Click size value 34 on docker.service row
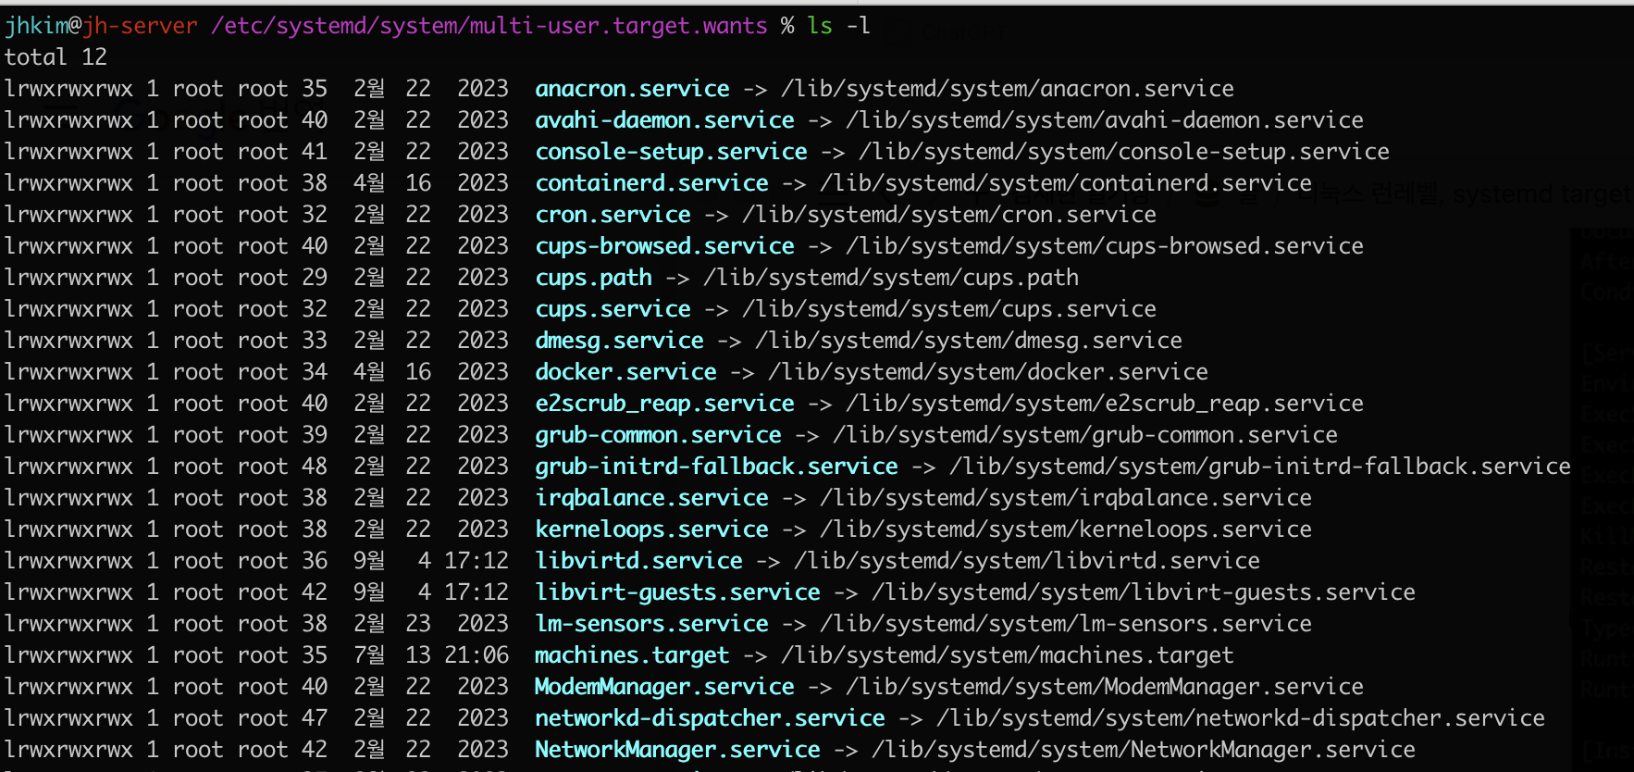This screenshot has height=772, width=1634. pyautogui.click(x=315, y=372)
